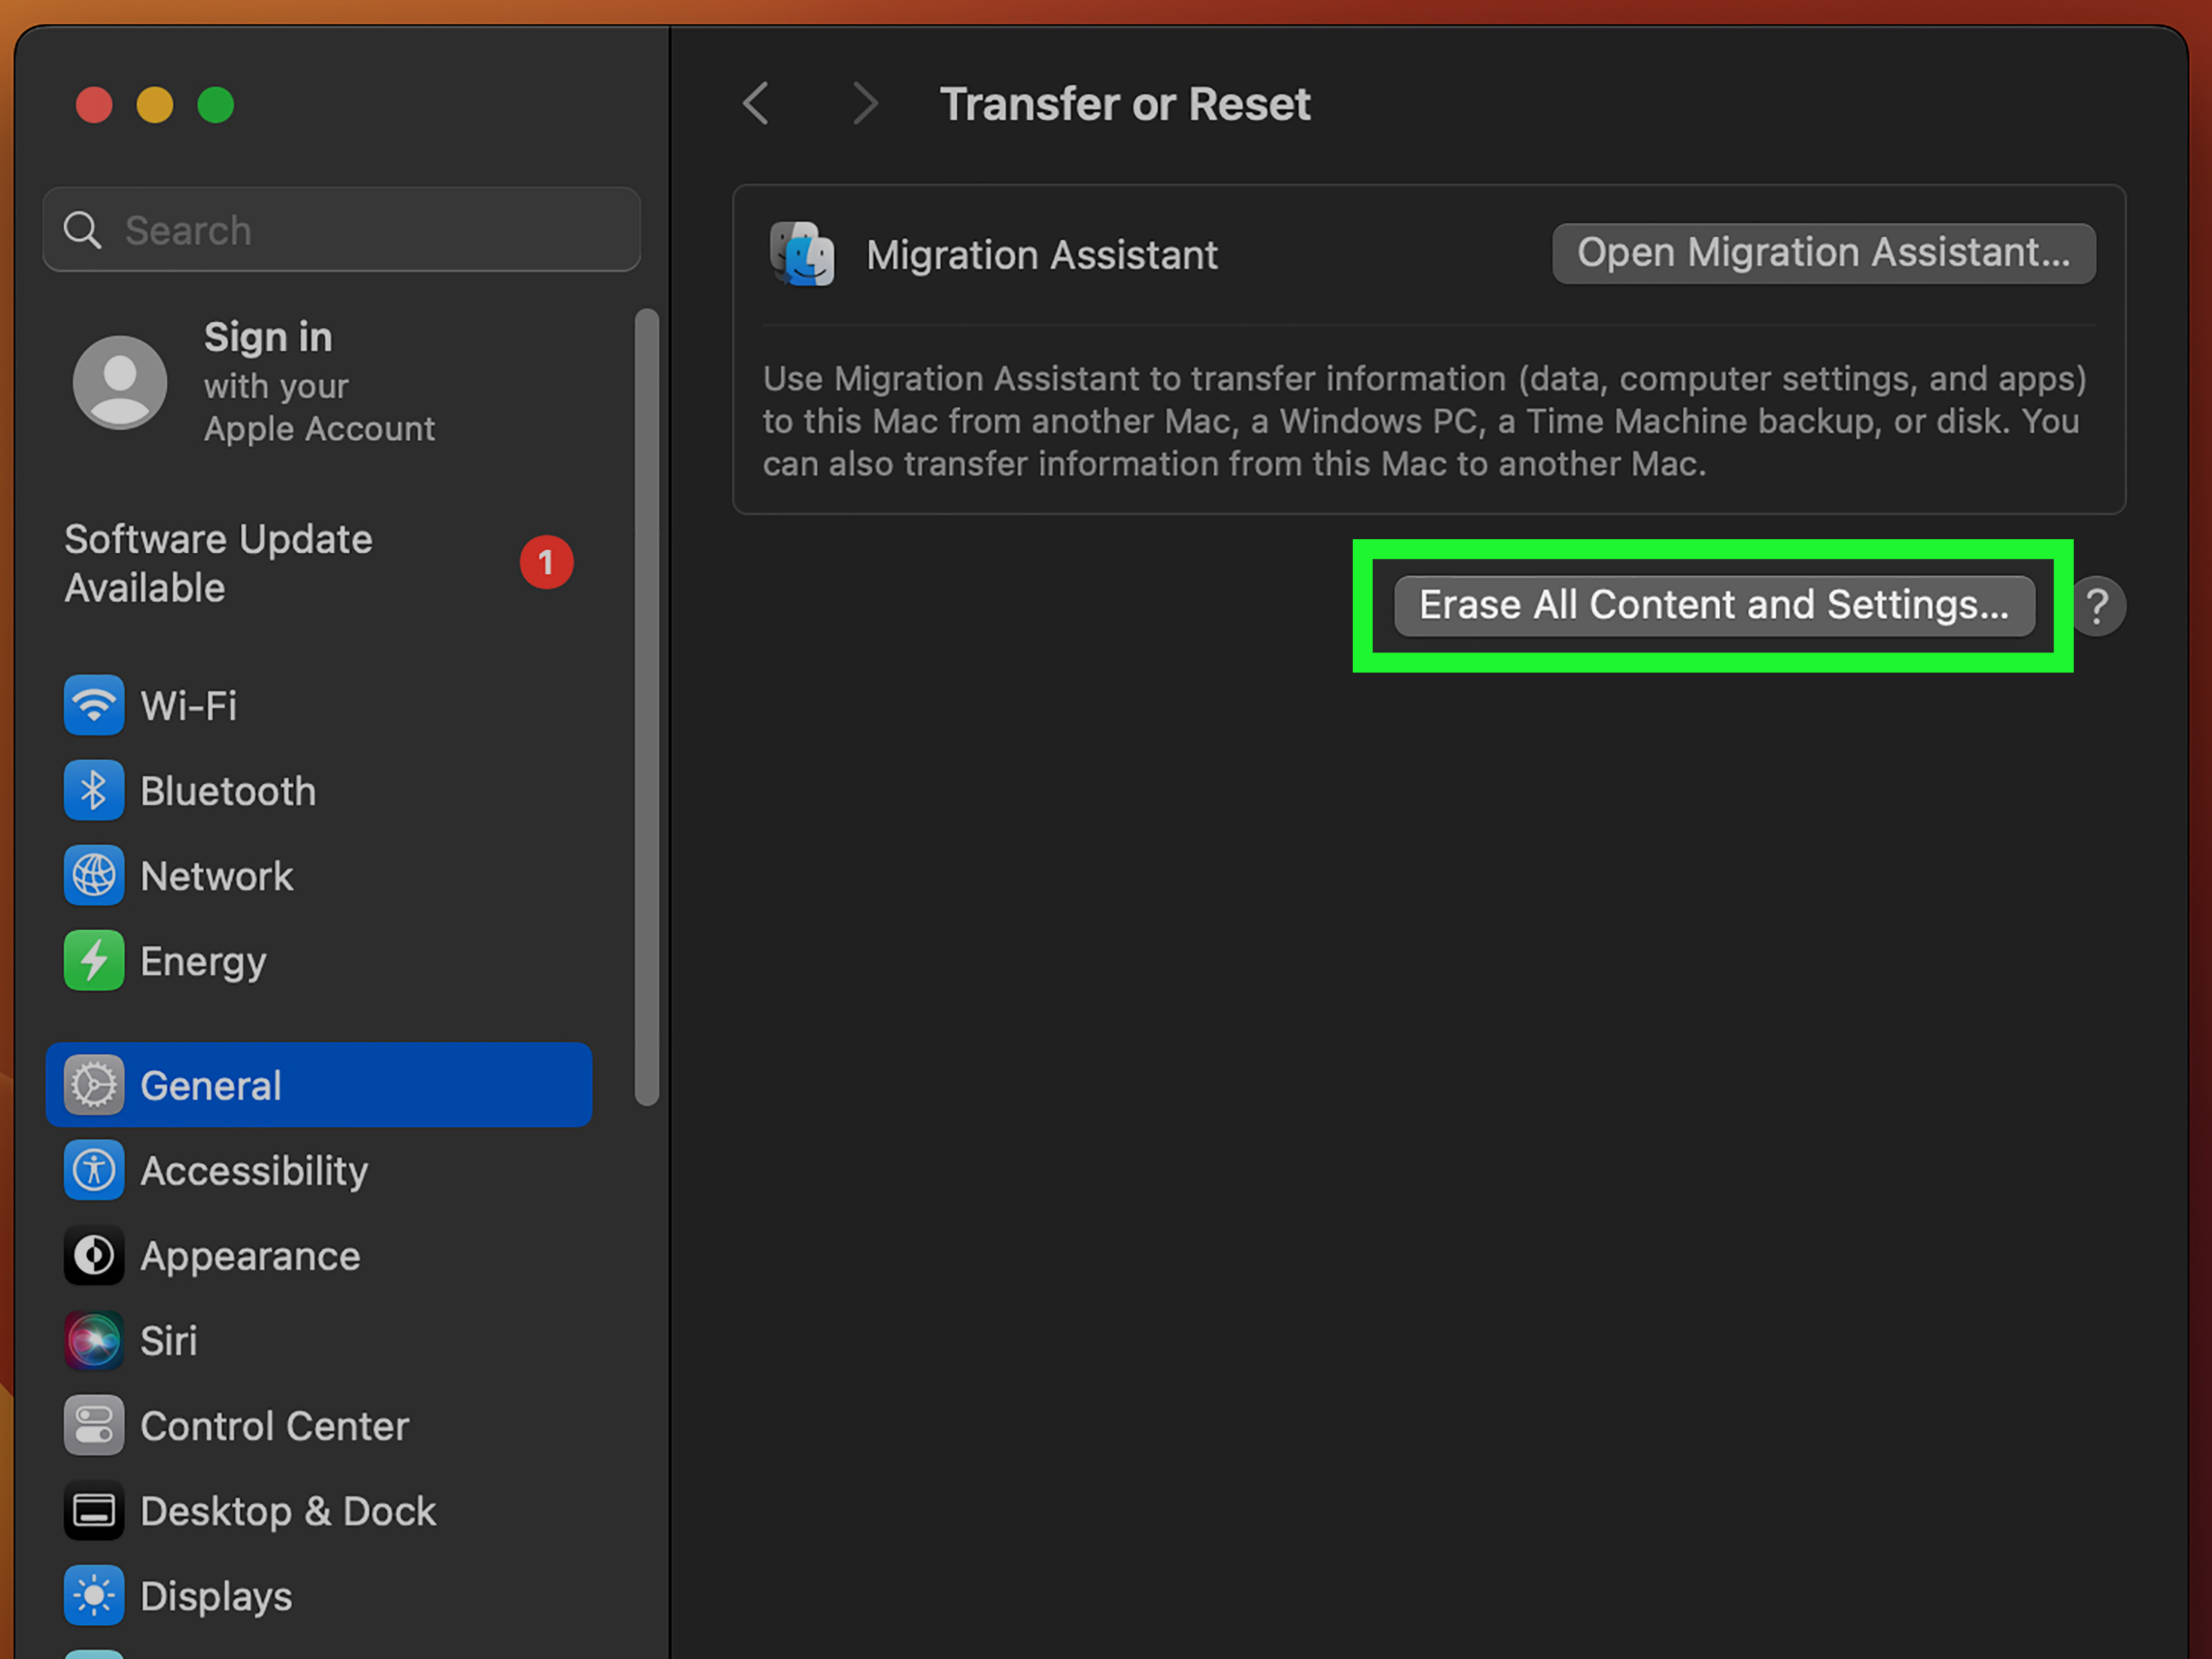Open Displays label in sidebar
2212x1659 pixels.
[x=216, y=1597]
